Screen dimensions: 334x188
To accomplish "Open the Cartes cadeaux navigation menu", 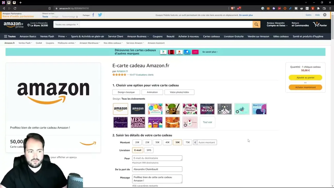I will (x=211, y=36).
